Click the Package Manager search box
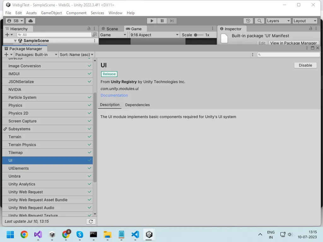The height and width of the screenshot is (242, 323). coord(288,55)
